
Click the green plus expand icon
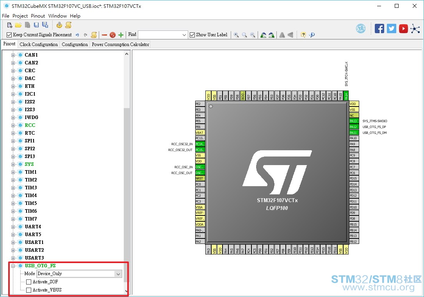pyautogui.click(x=121, y=35)
